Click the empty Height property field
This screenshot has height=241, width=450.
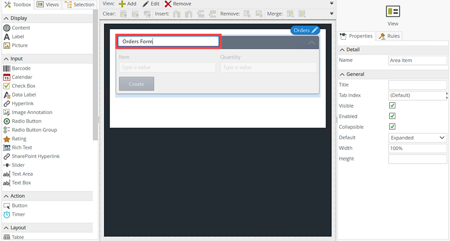click(x=417, y=159)
